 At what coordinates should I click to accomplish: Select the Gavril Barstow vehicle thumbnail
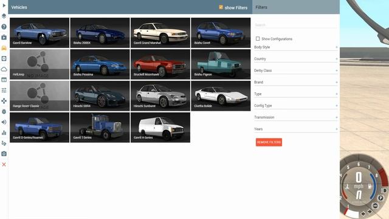tap(40, 32)
